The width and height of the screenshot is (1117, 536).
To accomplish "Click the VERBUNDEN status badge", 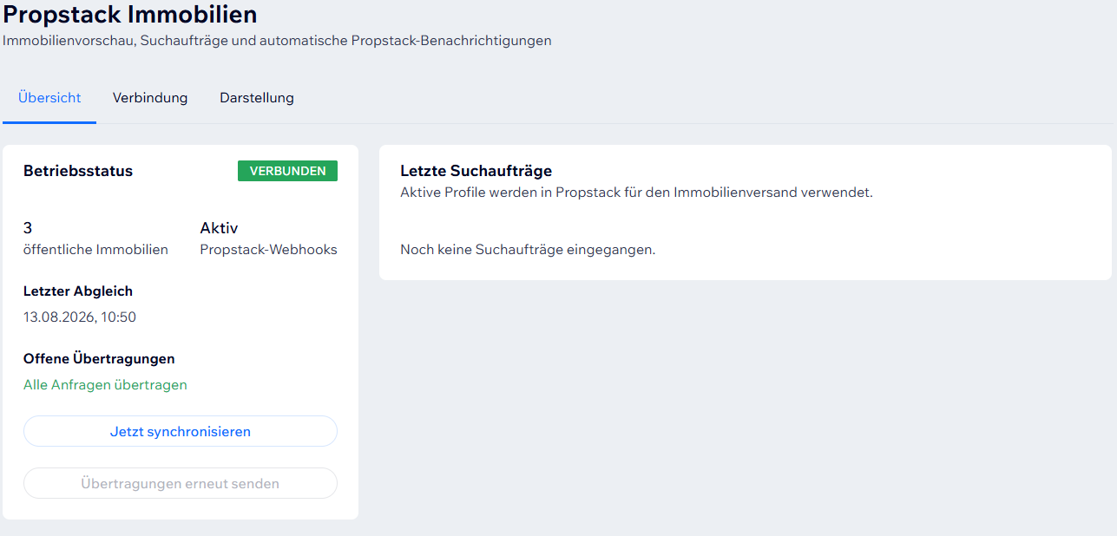I will pyautogui.click(x=287, y=171).
